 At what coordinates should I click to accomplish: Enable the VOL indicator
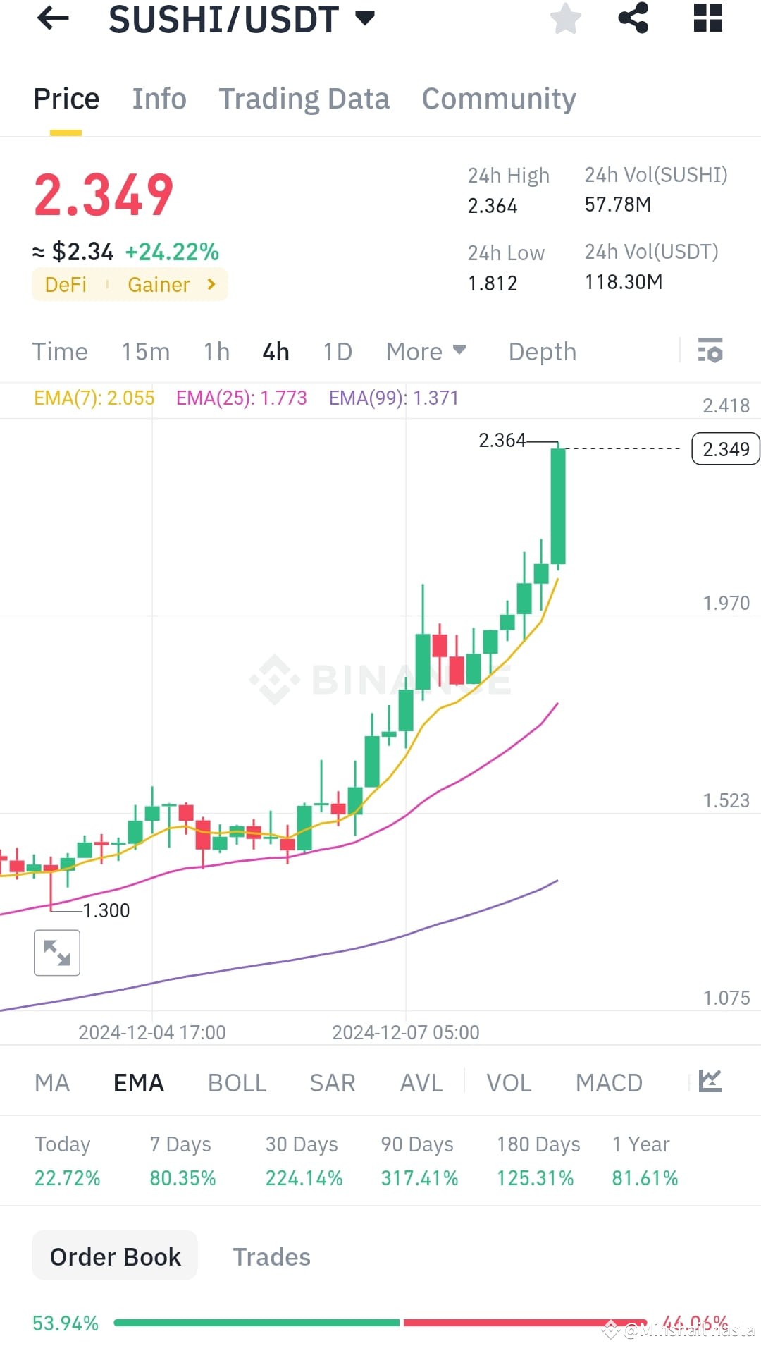click(x=509, y=1082)
